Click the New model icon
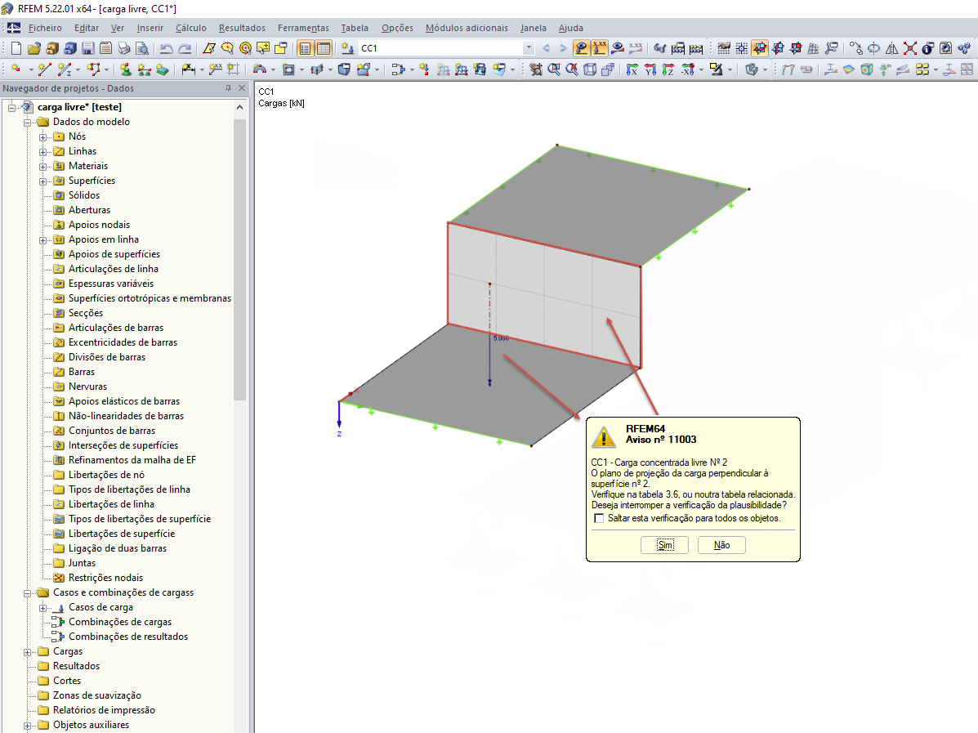The width and height of the screenshot is (978, 733). tap(16, 48)
